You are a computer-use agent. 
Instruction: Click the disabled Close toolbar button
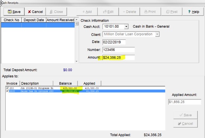56,11
